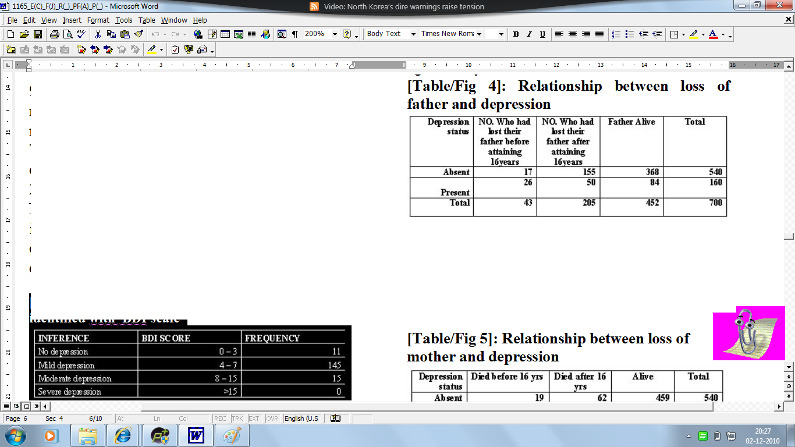Click the Save icon in the toolbar
Image resolution: width=795 pixels, height=447 pixels.
tap(38, 34)
